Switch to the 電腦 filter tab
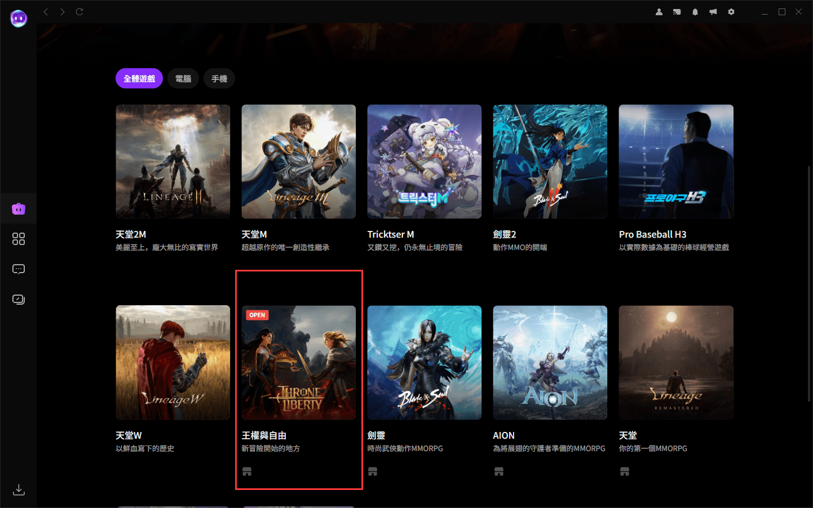The image size is (813, 508). pos(183,79)
